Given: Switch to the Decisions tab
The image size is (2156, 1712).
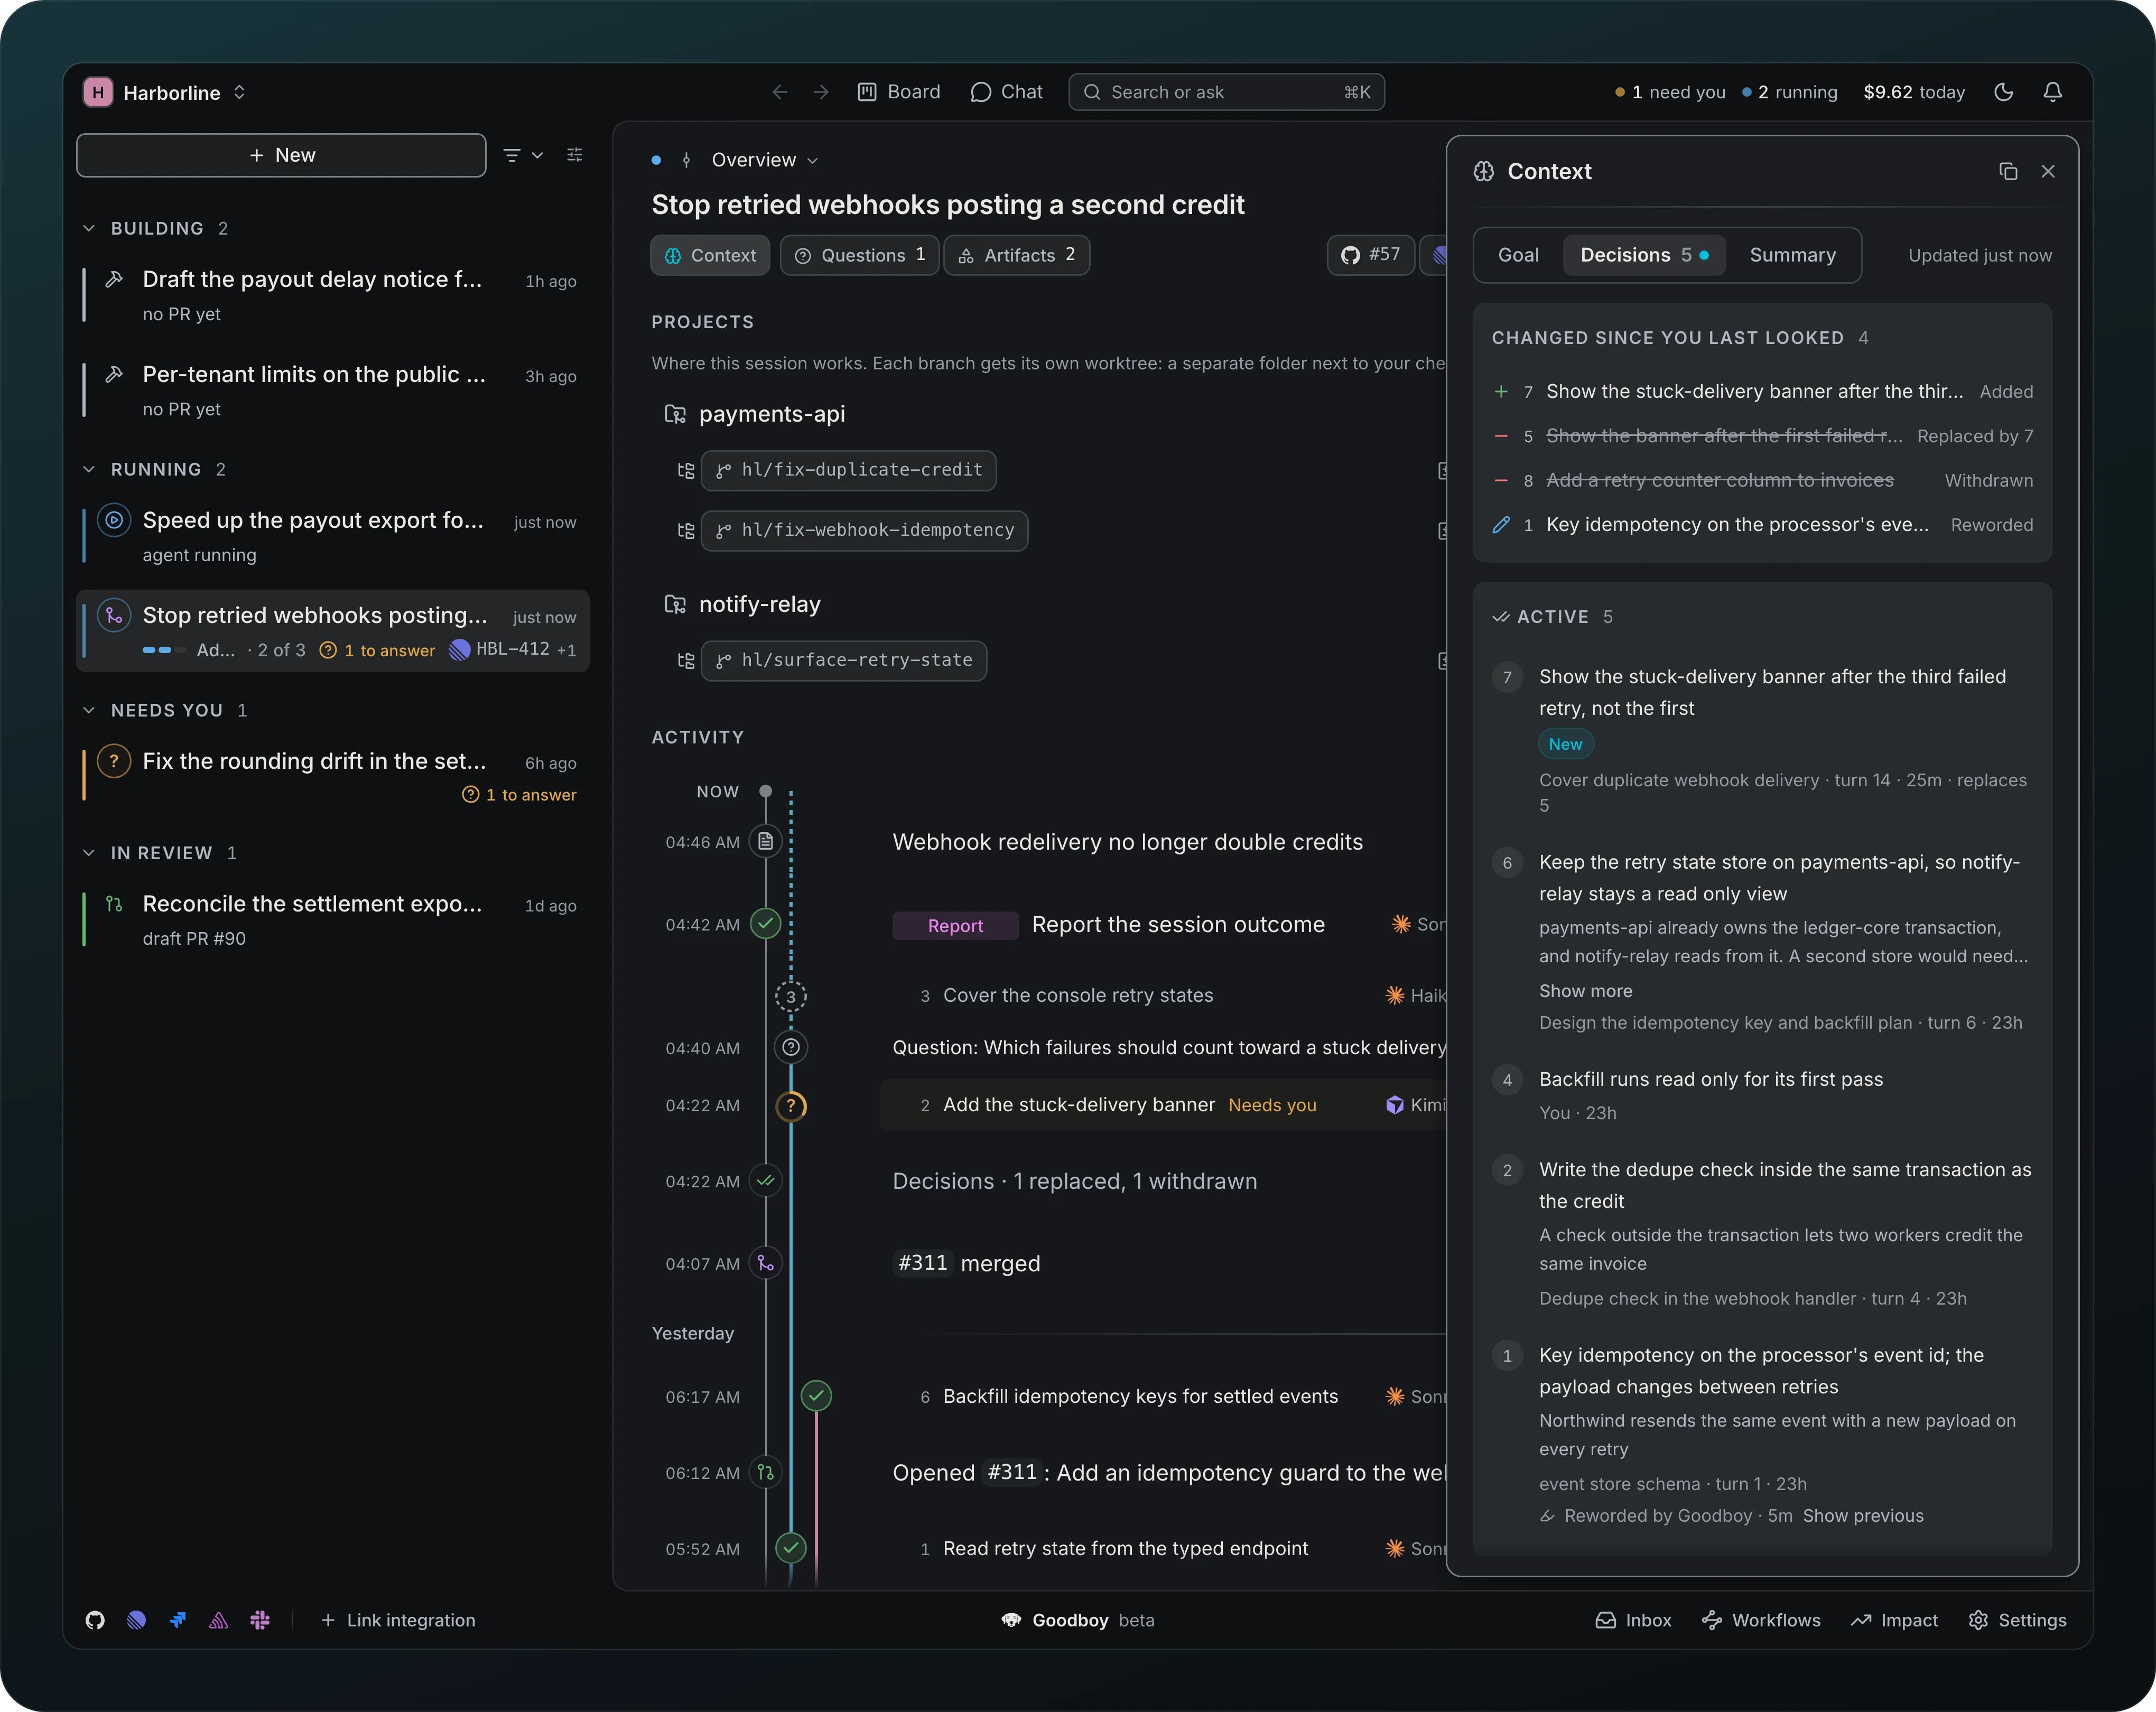Looking at the screenshot, I should coord(1644,255).
